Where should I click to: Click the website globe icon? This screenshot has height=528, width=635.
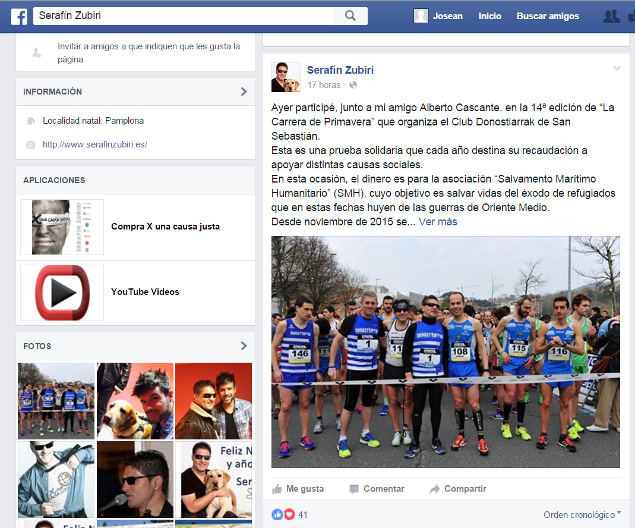click(31, 144)
